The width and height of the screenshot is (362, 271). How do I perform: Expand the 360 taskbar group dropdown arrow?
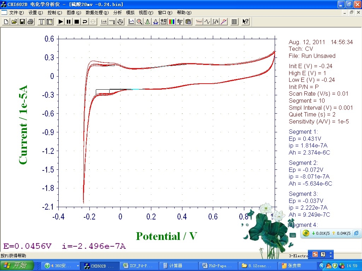[78, 266]
